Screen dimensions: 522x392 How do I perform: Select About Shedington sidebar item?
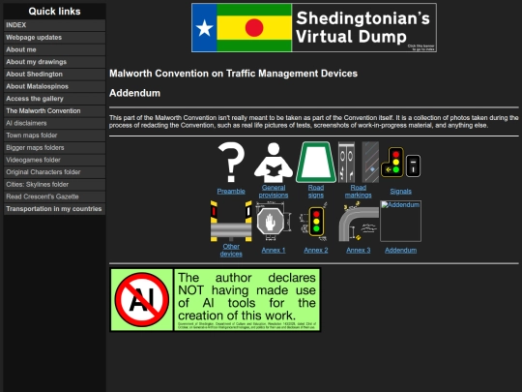54,74
